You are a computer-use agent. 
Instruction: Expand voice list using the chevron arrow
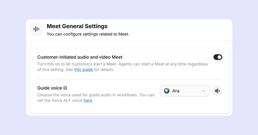(204, 91)
